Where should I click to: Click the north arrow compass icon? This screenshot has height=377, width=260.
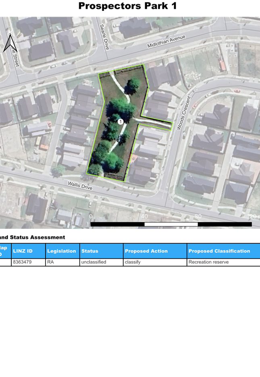pyautogui.click(x=8, y=43)
